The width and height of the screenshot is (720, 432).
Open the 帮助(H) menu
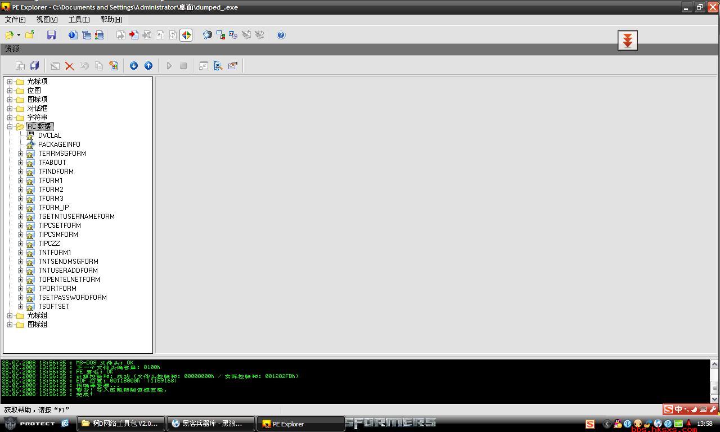point(111,20)
